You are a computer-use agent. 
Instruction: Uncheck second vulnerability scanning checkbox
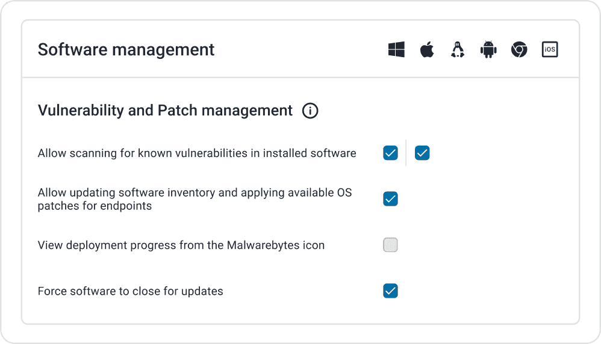(422, 153)
